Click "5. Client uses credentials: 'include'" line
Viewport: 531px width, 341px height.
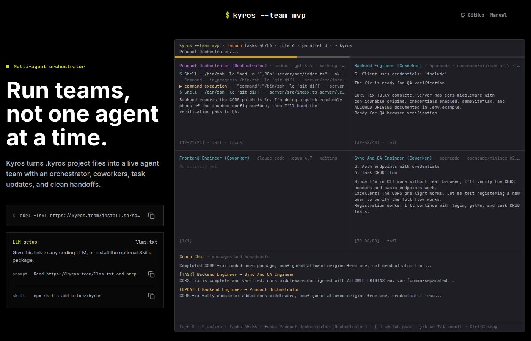401,74
